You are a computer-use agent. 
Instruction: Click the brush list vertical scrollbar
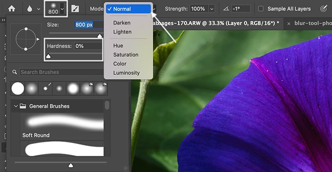107,105
